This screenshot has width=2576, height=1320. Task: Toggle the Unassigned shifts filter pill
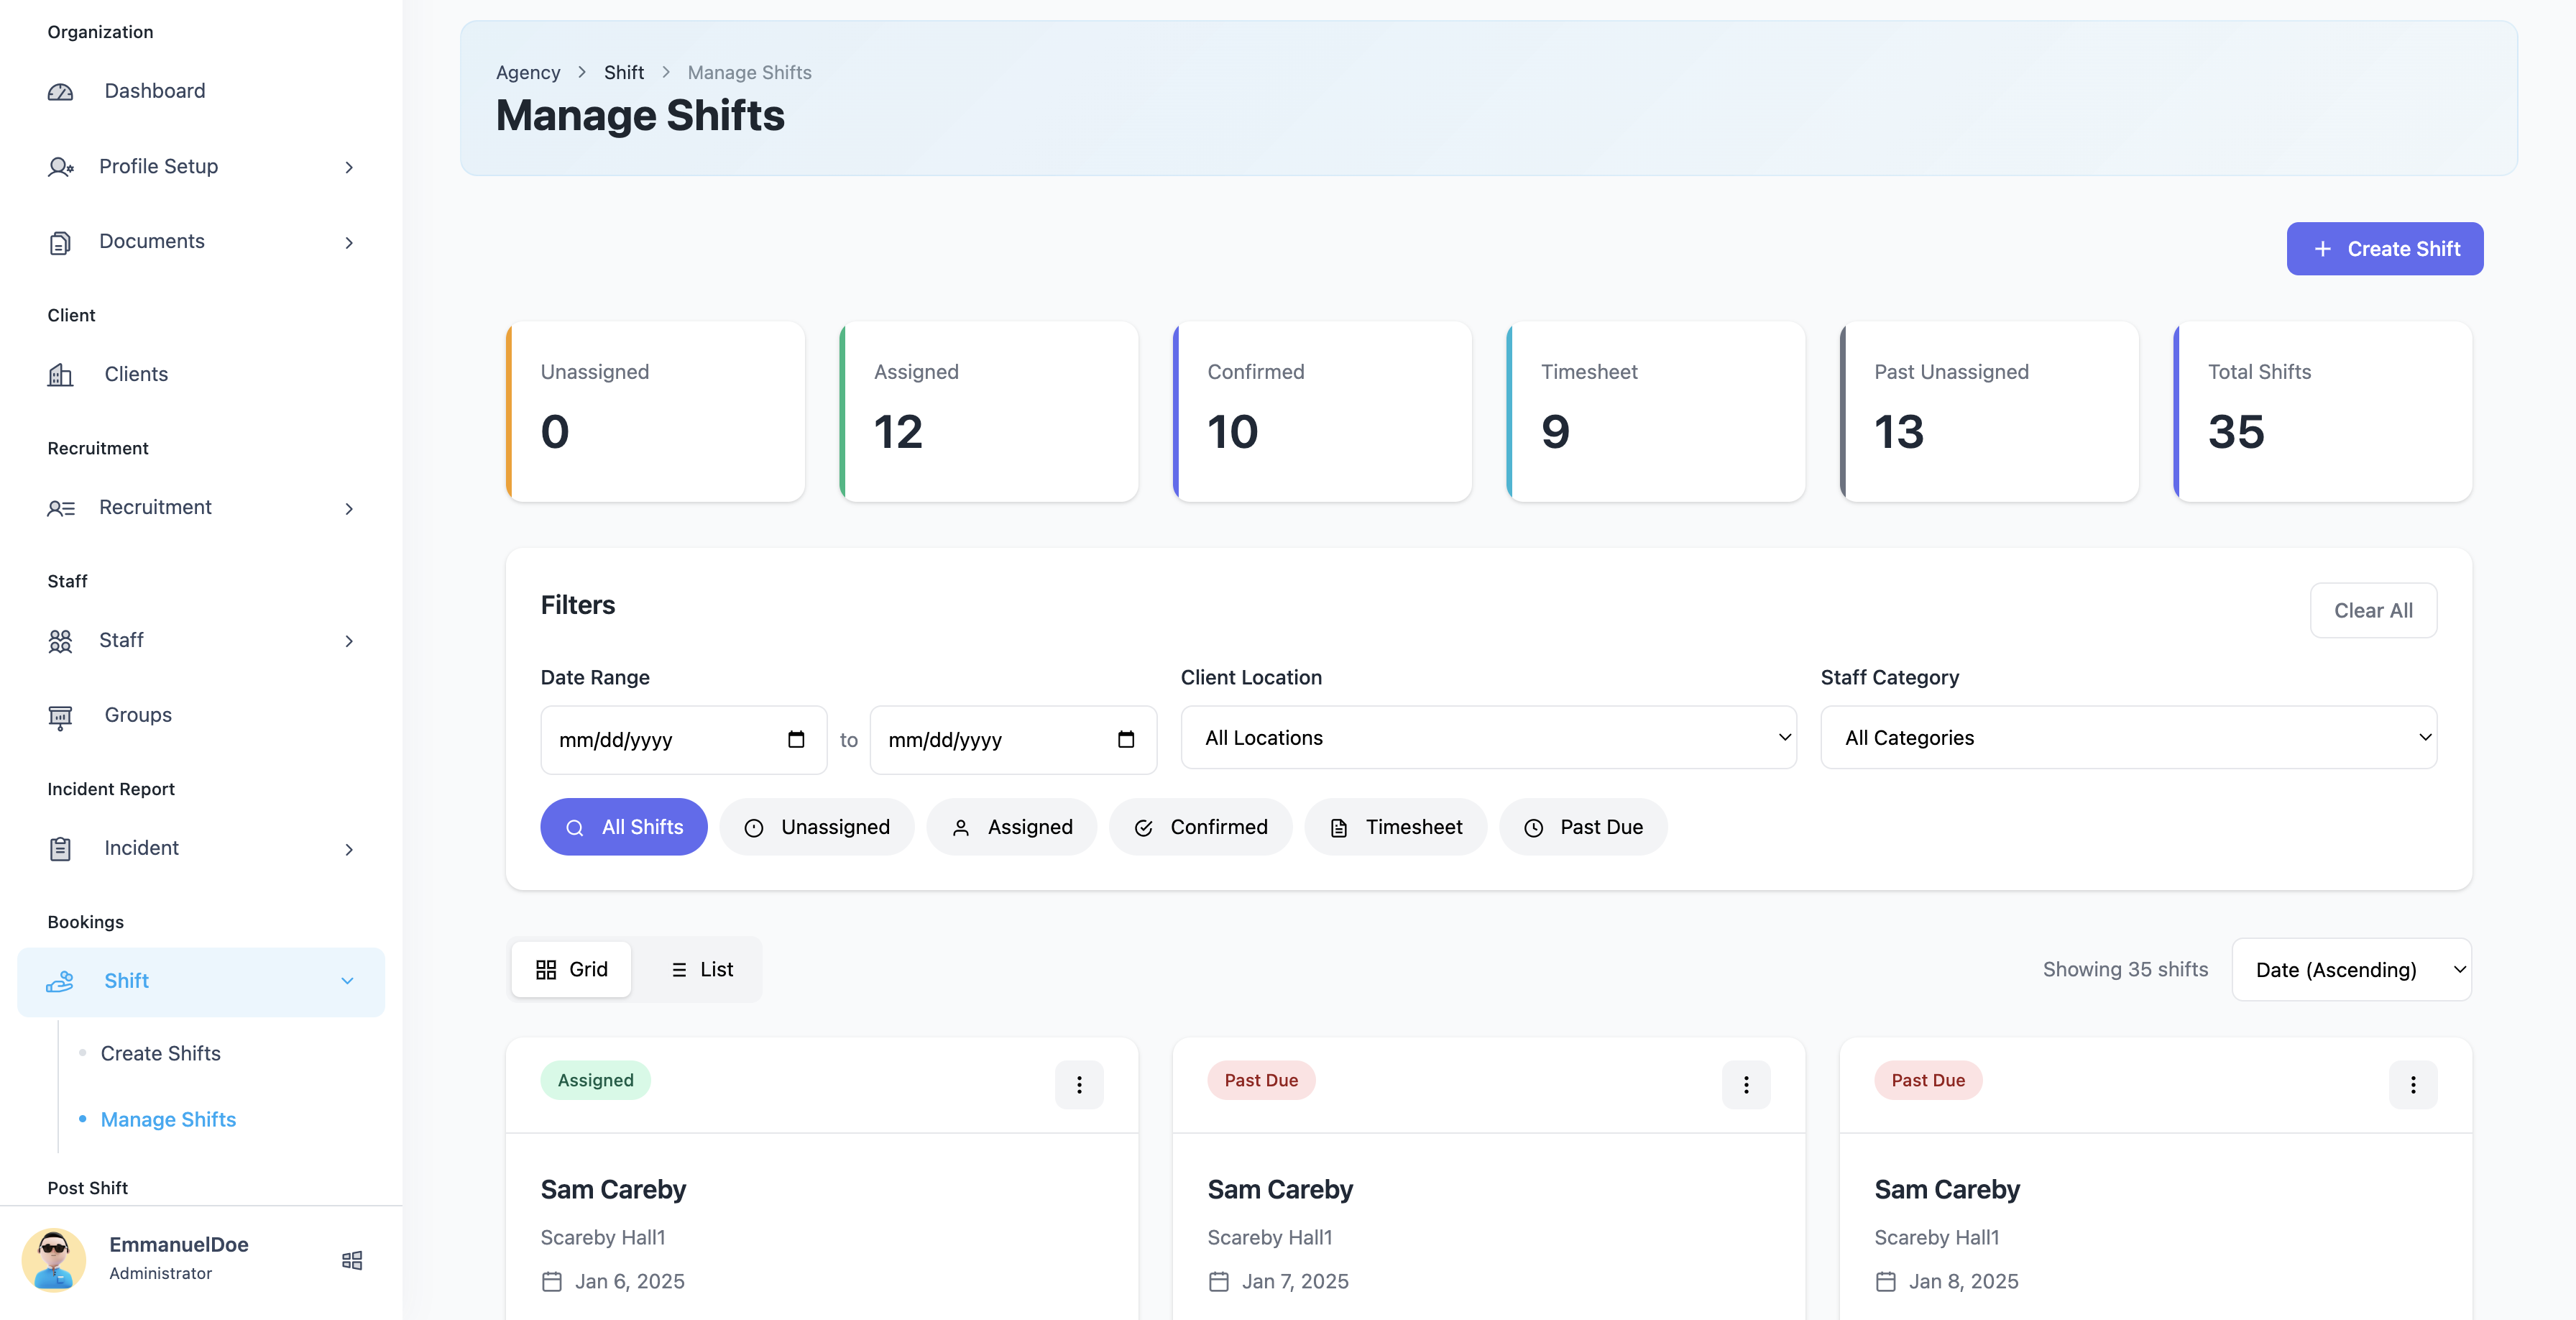pyautogui.click(x=817, y=827)
